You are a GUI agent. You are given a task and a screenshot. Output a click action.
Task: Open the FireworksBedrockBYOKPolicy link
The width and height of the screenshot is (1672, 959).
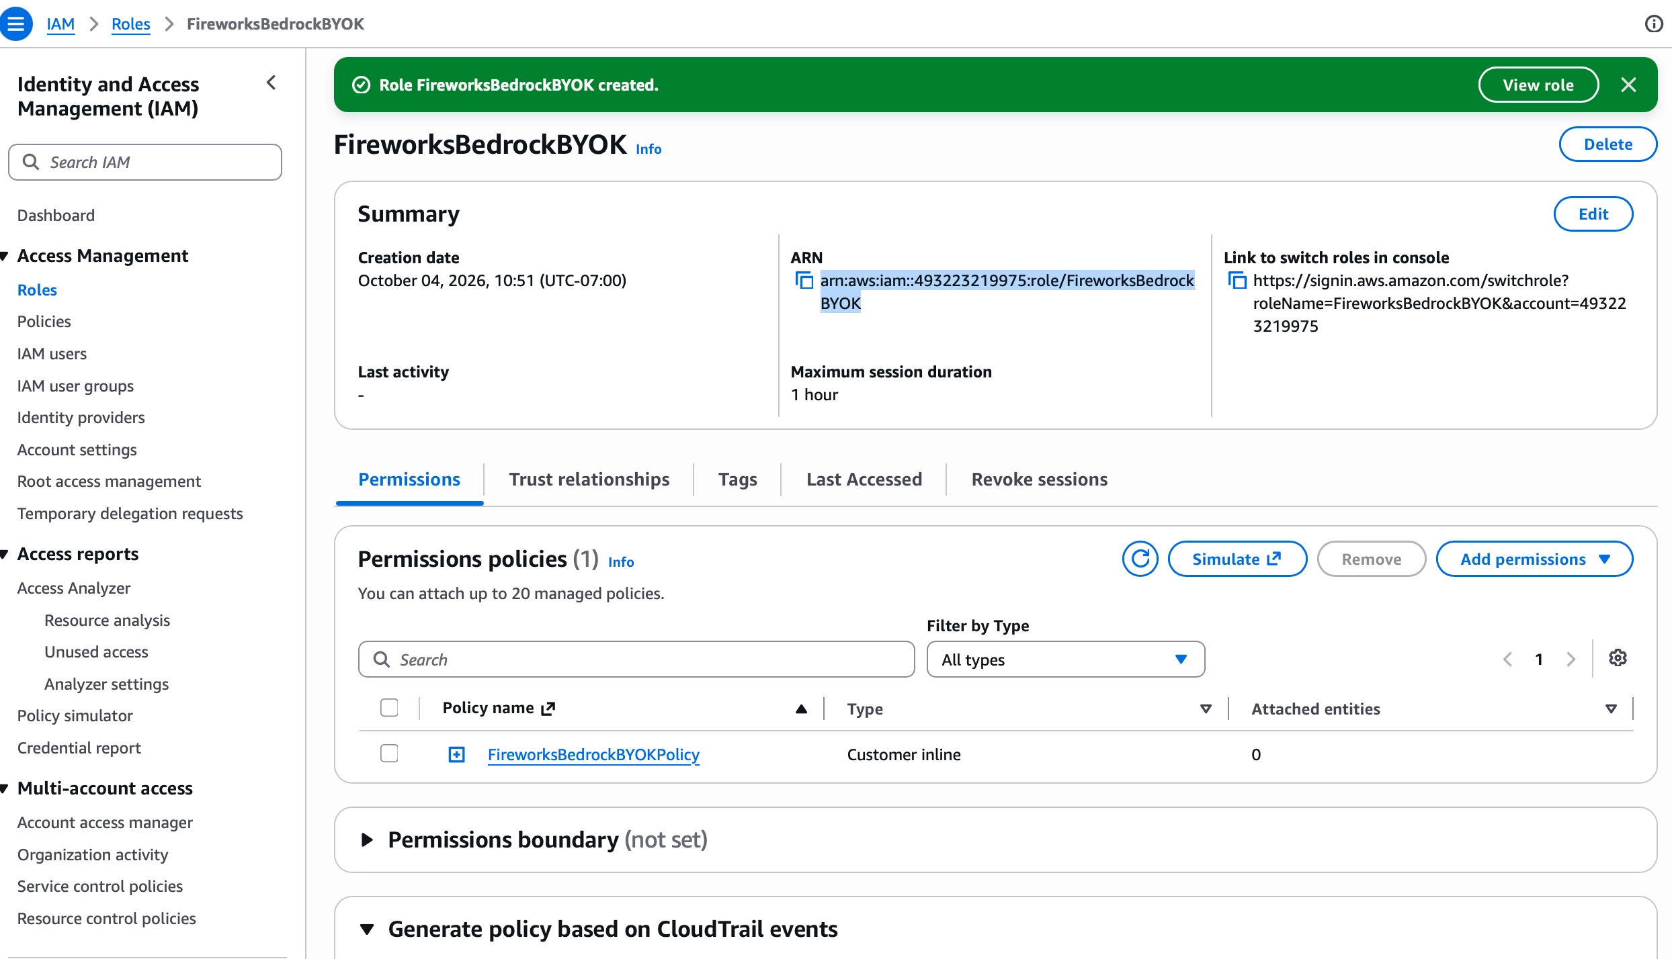[x=593, y=754]
